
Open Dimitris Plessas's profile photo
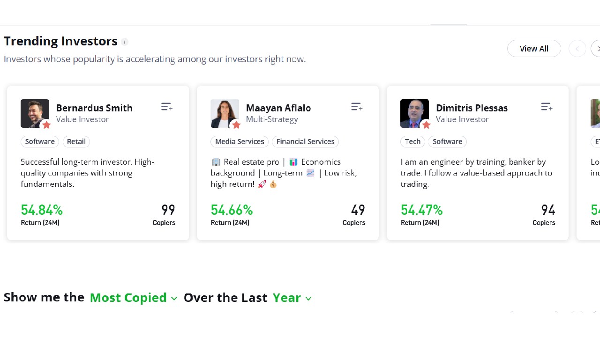[x=414, y=113]
